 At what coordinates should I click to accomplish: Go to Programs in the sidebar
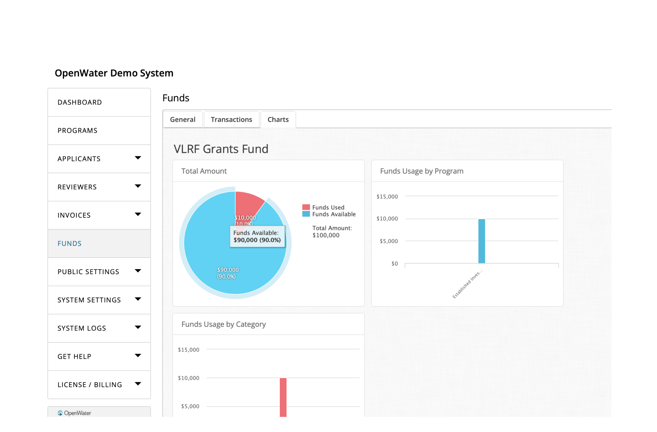78,131
